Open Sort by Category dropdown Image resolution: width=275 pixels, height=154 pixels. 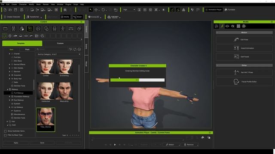(x=59, y=54)
